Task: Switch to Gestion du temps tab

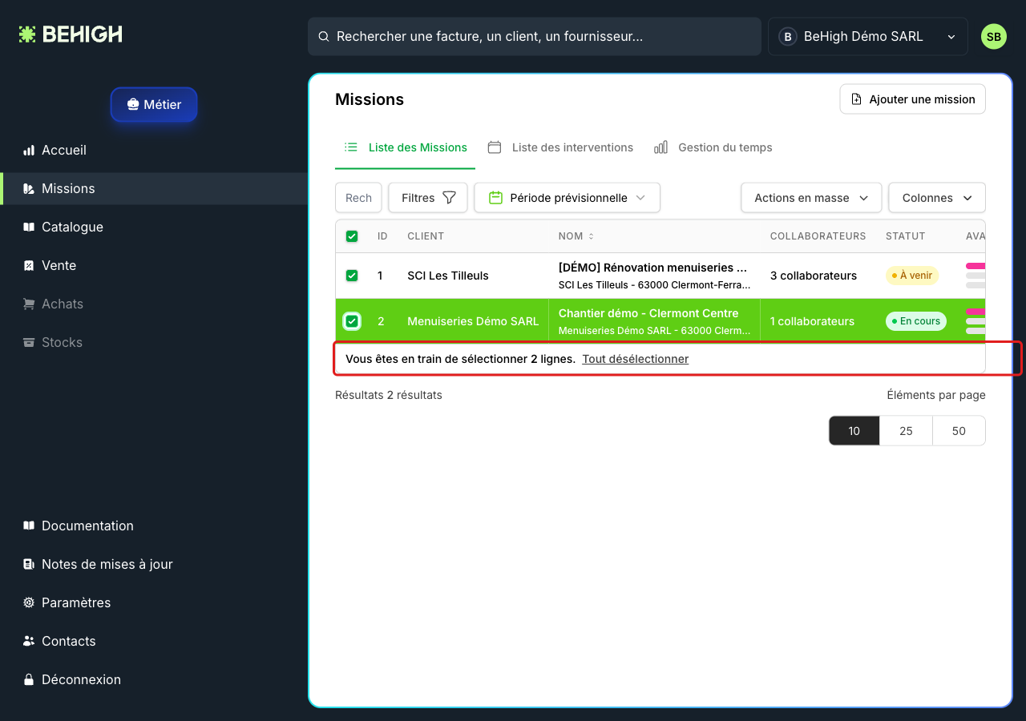Action: click(x=713, y=147)
